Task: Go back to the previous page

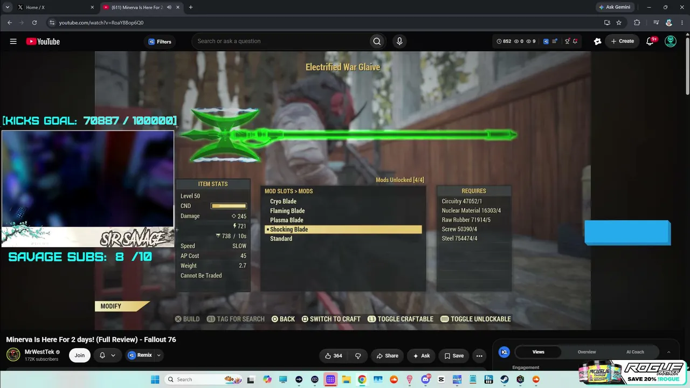Action: click(10, 23)
